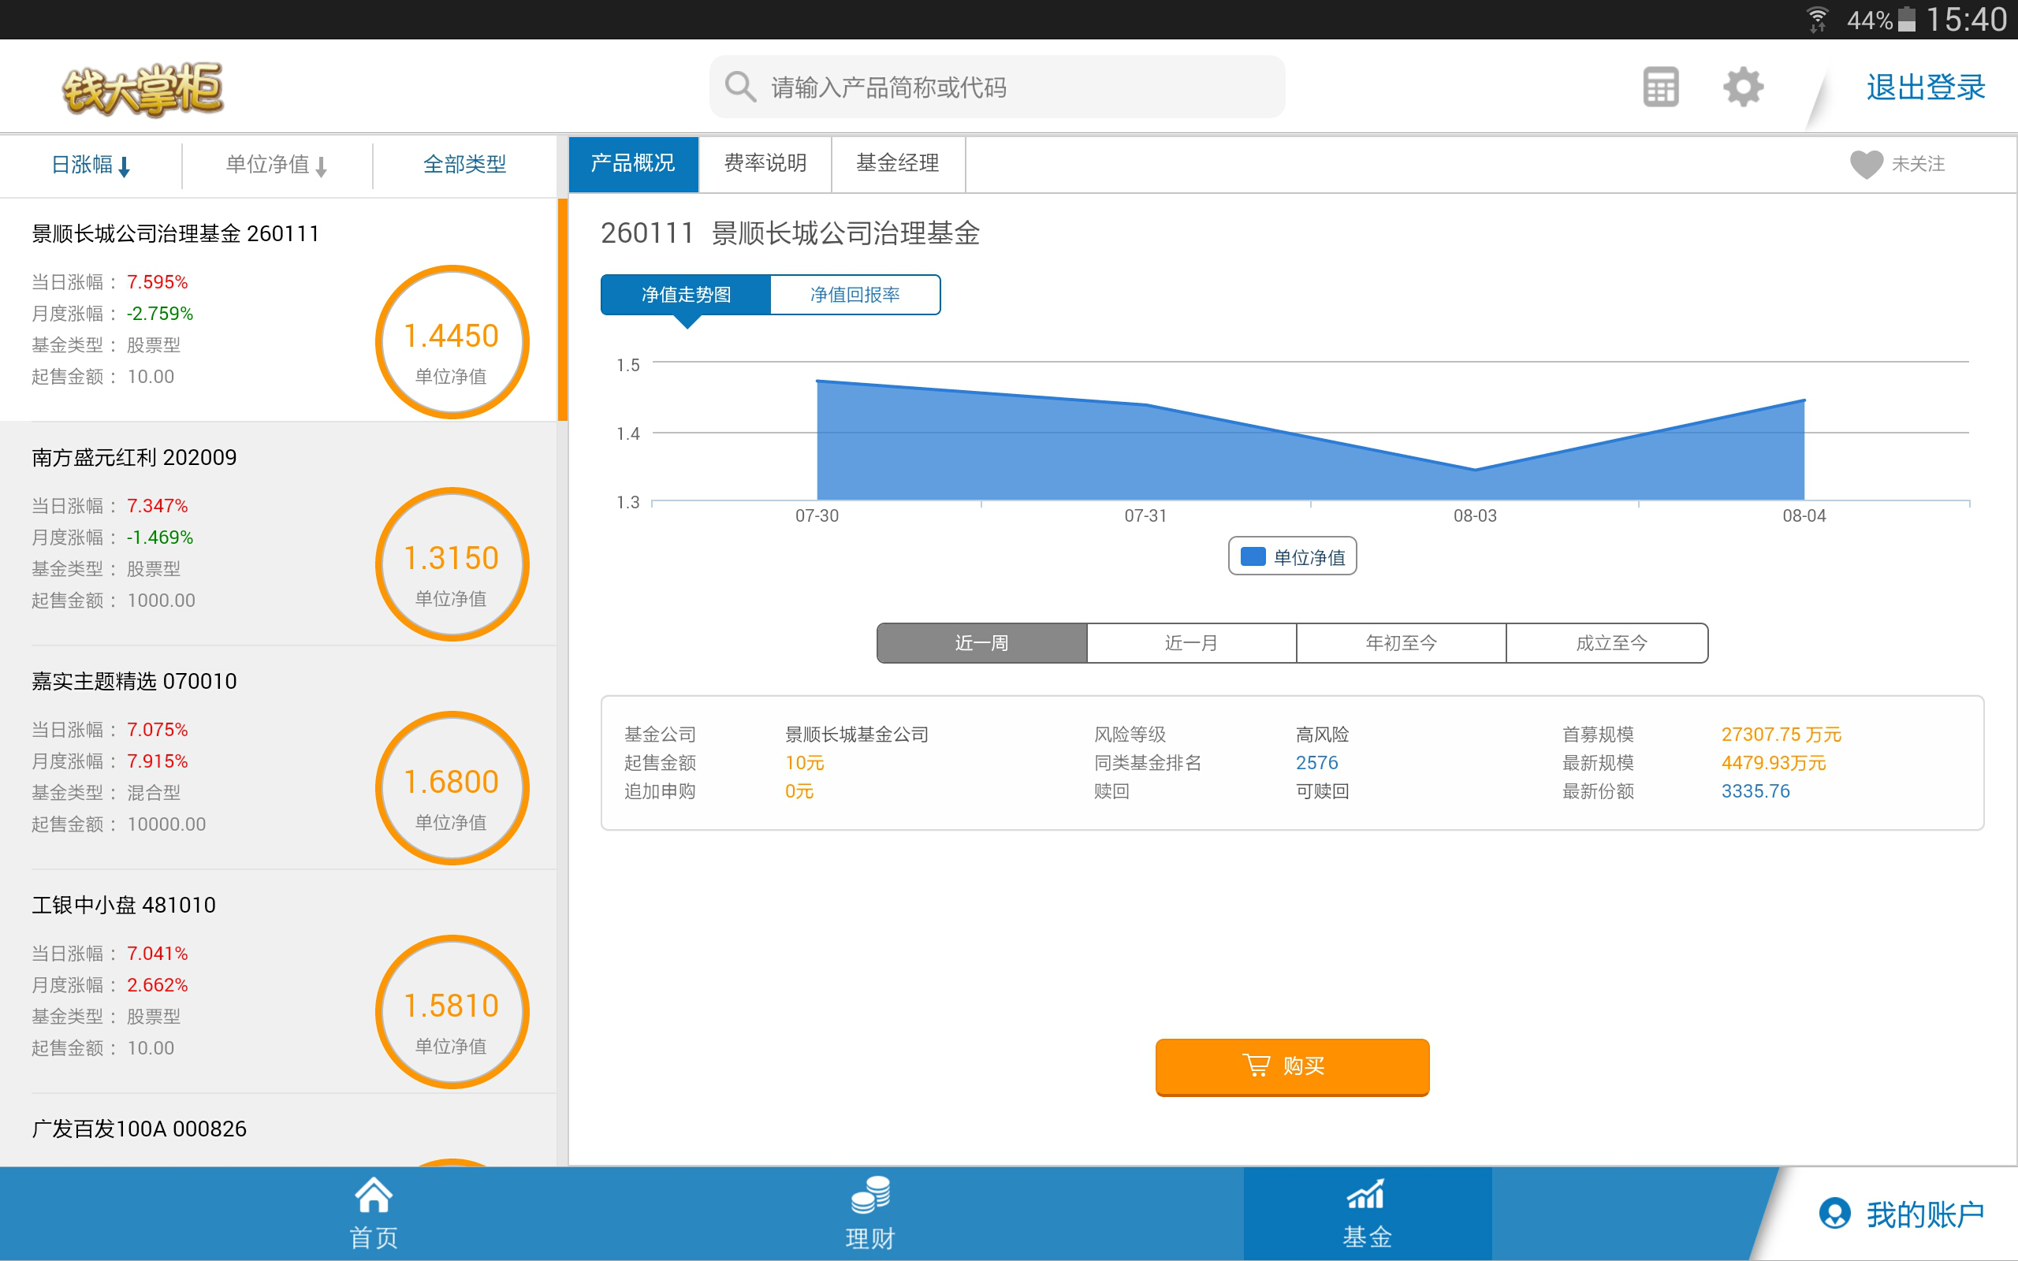Select fund 工银中小盘 481010
Image resolution: width=2018 pixels, height=1261 pixels.
click(278, 980)
